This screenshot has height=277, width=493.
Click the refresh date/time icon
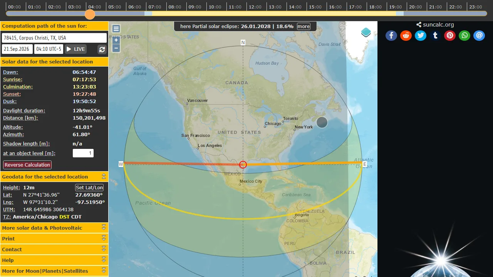point(102,49)
